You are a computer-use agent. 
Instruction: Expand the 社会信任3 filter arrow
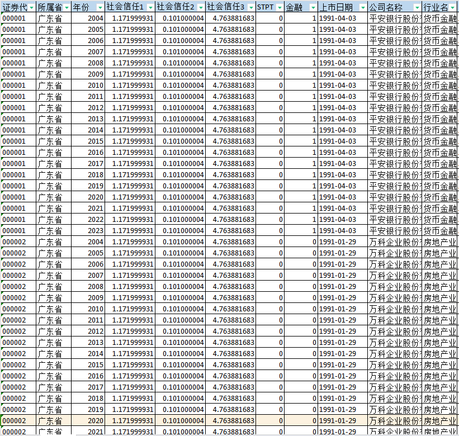[x=251, y=7]
